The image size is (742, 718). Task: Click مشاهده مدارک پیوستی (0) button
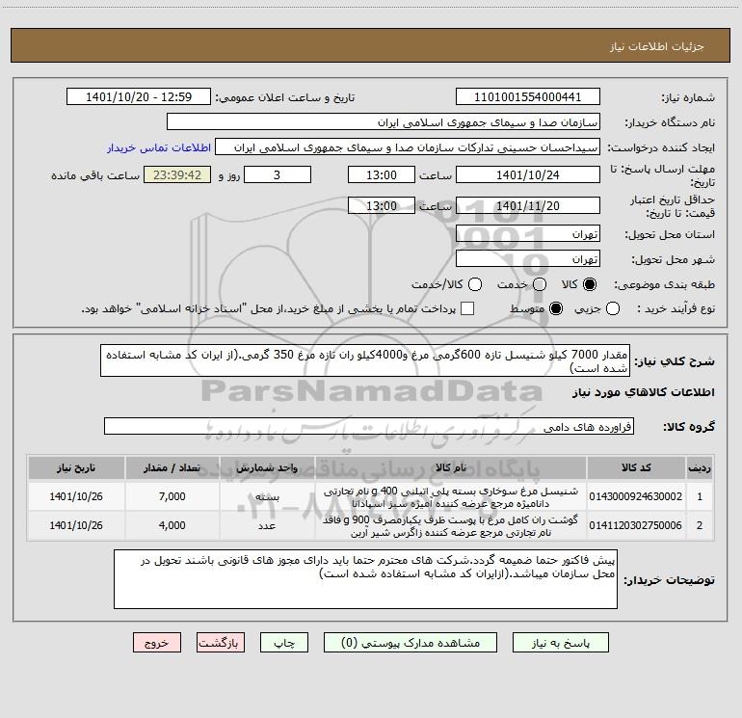tap(411, 643)
